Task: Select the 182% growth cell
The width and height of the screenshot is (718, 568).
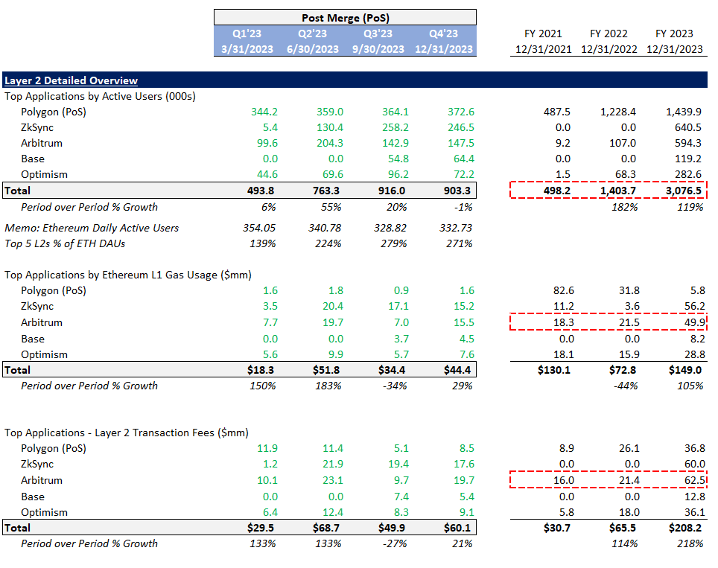Action: click(625, 208)
